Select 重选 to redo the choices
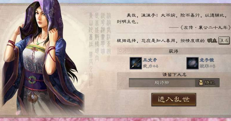The height and width of the screenshot is (121, 231). pos(224,41)
